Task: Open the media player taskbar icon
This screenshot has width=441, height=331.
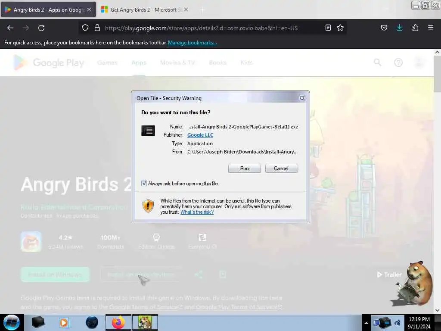Action: pyautogui.click(x=64, y=322)
